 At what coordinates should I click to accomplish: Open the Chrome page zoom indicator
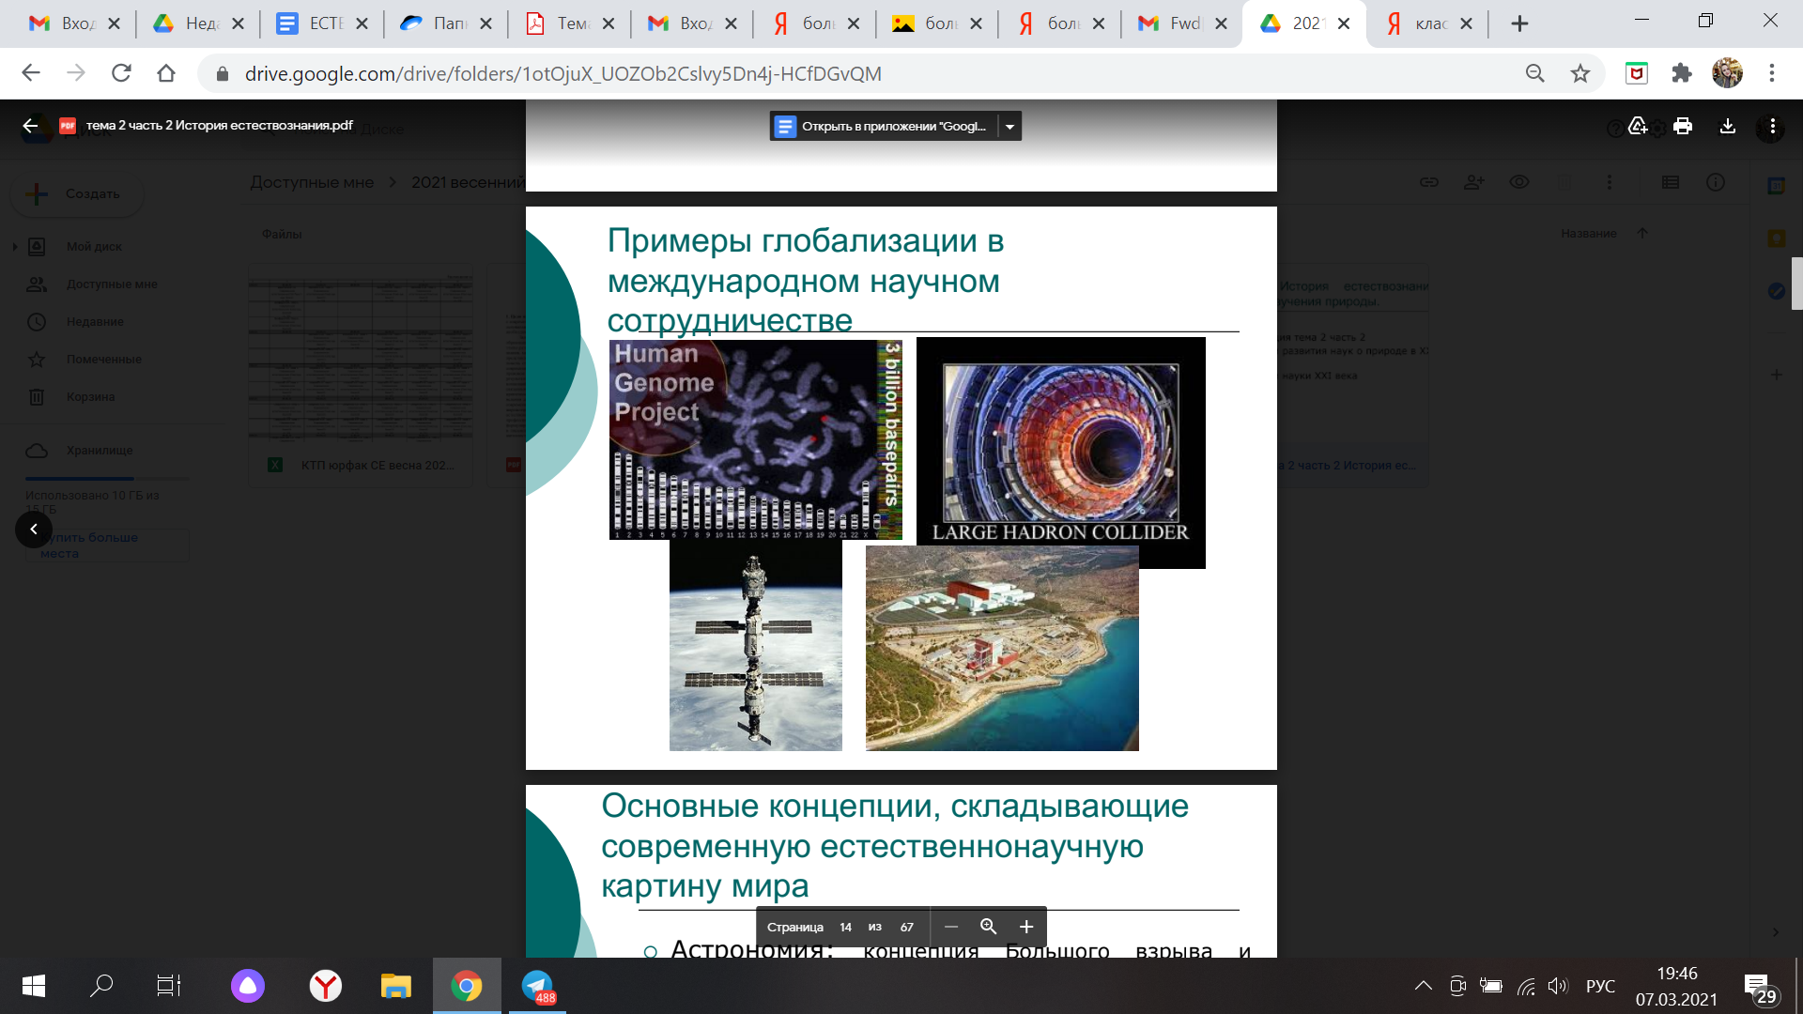tap(1535, 73)
